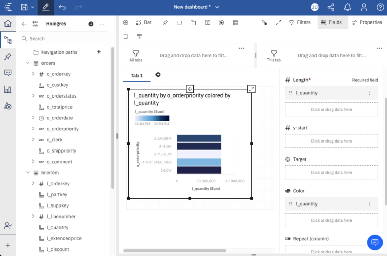Open the widgets shapes icon in sidebar
Viewport: 387px width, 256px height.
(8, 106)
